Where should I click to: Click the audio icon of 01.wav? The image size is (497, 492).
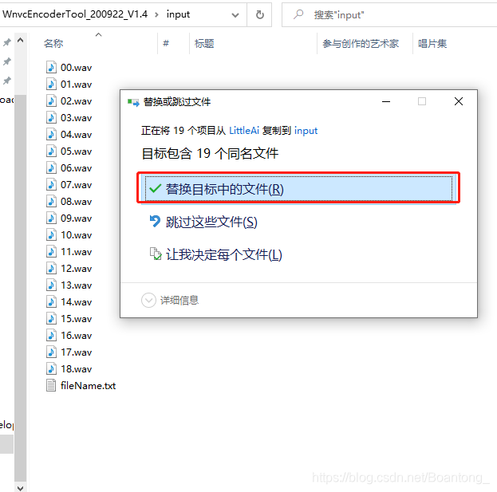click(x=51, y=84)
